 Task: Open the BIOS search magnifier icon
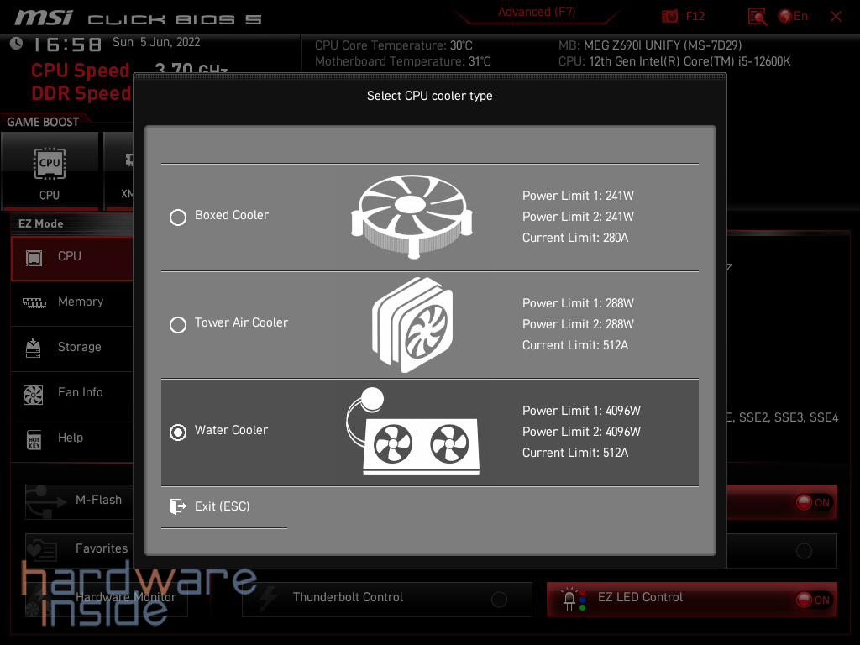[758, 16]
